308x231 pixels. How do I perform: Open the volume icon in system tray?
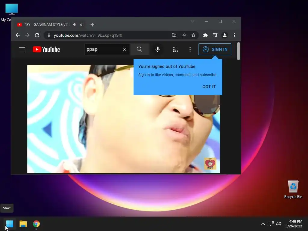279,224
